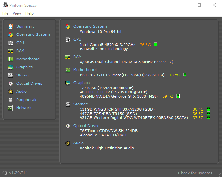
Task: Click the Graphics monitor icon in sidebar
Action: point(11,67)
